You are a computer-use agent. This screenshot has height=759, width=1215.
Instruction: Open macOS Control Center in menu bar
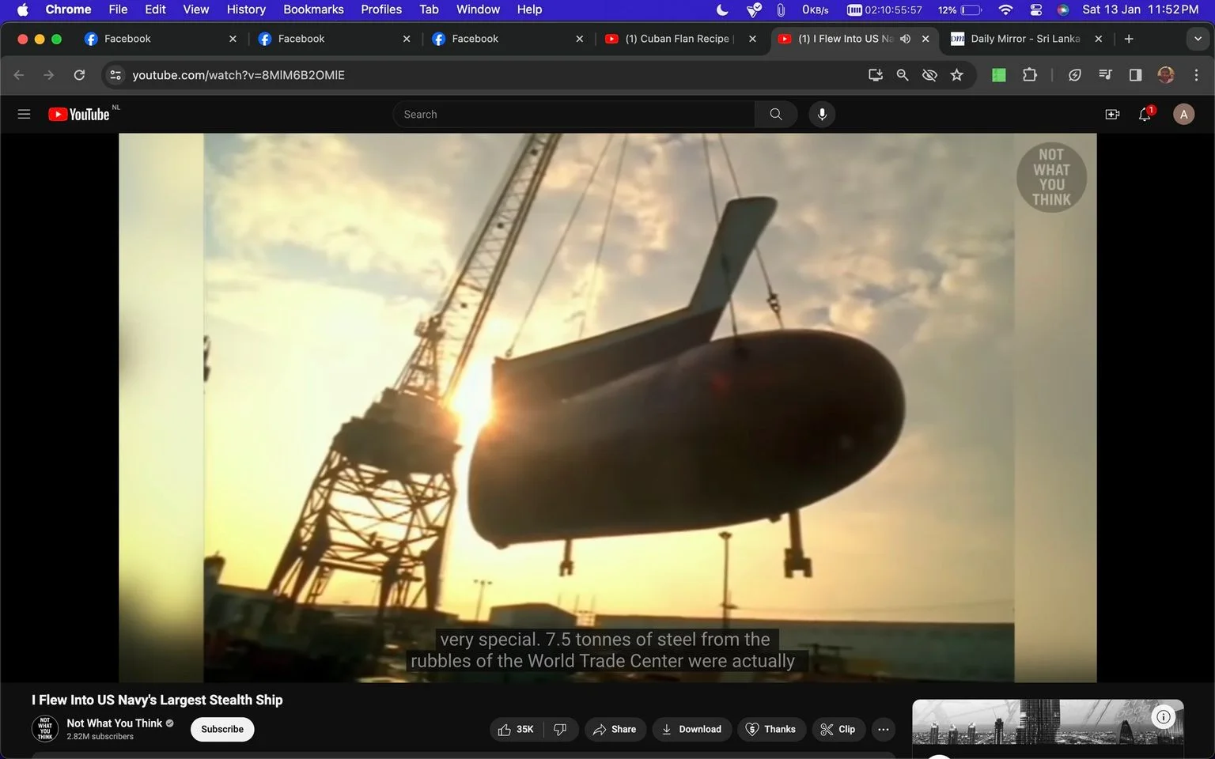click(x=1036, y=9)
